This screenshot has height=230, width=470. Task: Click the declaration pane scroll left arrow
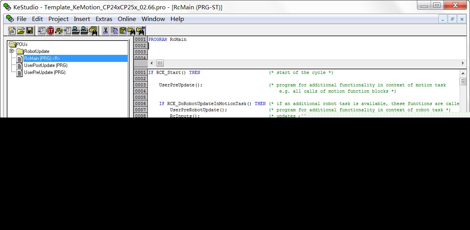point(152,63)
